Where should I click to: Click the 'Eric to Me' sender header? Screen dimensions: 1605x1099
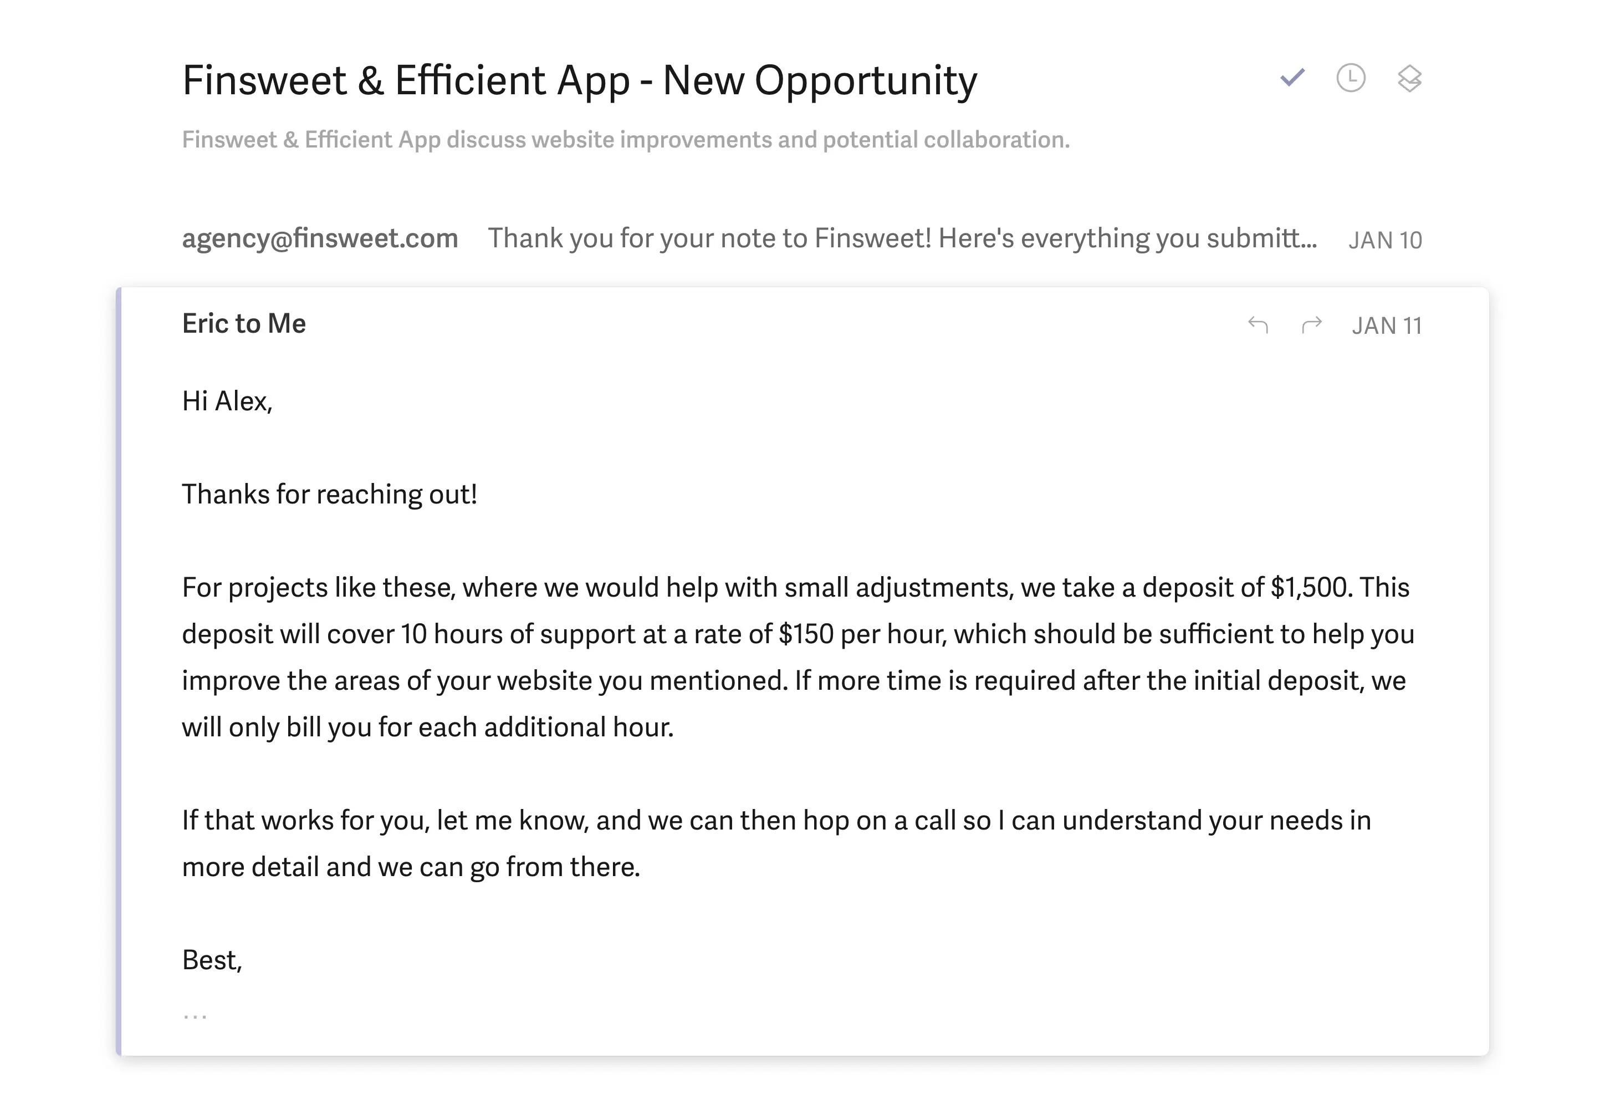pos(244,324)
